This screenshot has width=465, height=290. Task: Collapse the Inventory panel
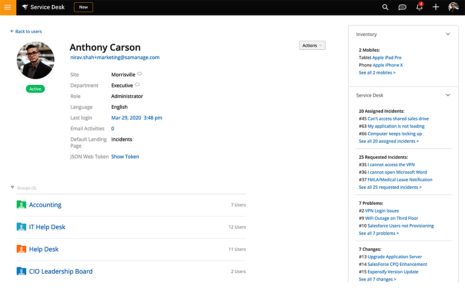448,34
